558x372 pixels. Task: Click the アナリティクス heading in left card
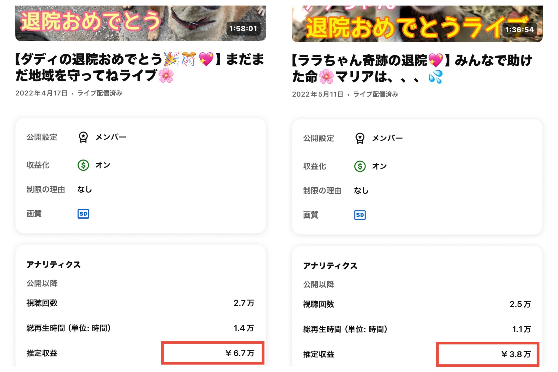pos(54,265)
